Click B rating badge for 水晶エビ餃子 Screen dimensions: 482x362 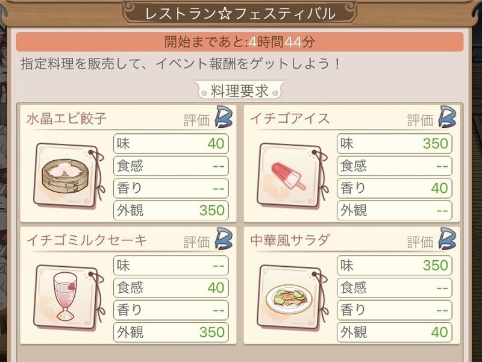[x=222, y=117]
